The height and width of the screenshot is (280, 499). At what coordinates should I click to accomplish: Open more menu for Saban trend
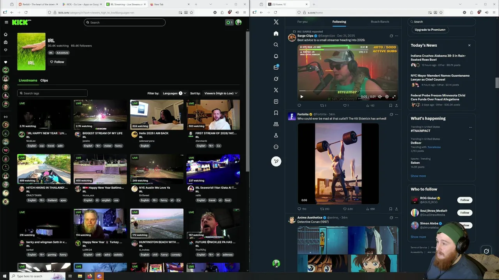(x=471, y=159)
